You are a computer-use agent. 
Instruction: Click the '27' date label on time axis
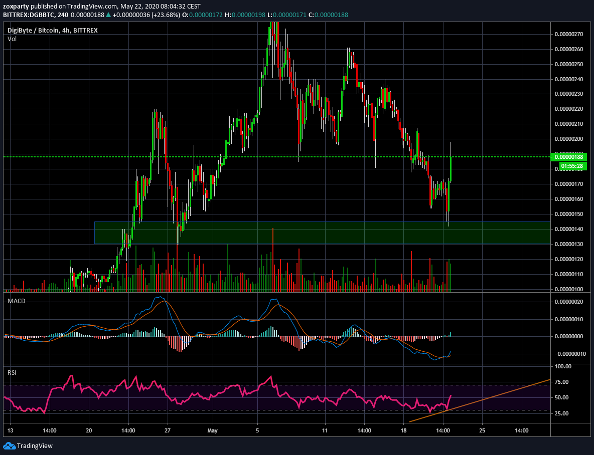pyautogui.click(x=168, y=430)
